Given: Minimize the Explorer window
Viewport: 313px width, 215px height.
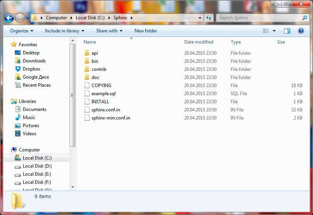Looking at the screenshot, I should [x=276, y=4].
